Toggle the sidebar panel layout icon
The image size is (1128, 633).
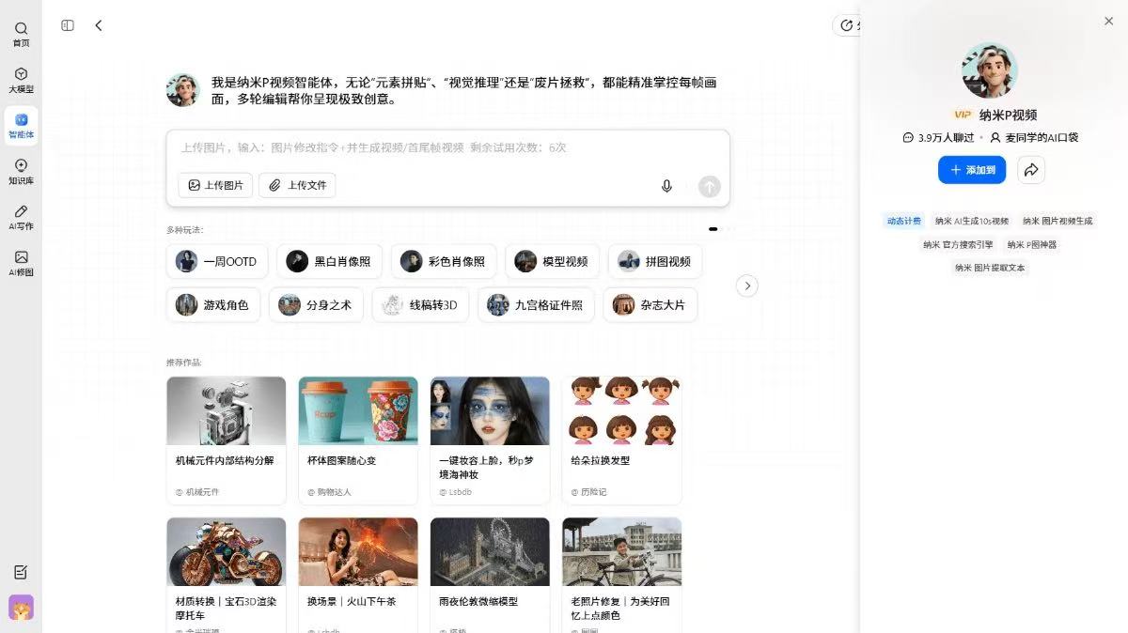click(x=68, y=25)
